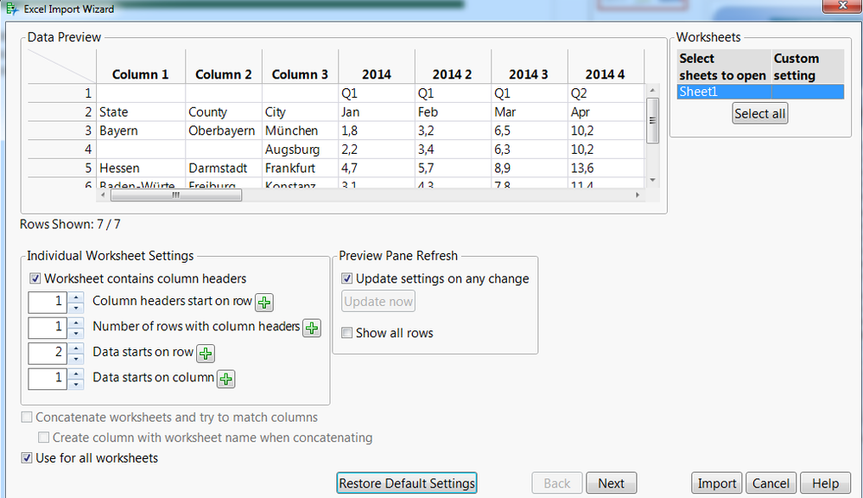This screenshot has width=863, height=498.
Task: Click the County cell in row 2
Action: (x=224, y=112)
